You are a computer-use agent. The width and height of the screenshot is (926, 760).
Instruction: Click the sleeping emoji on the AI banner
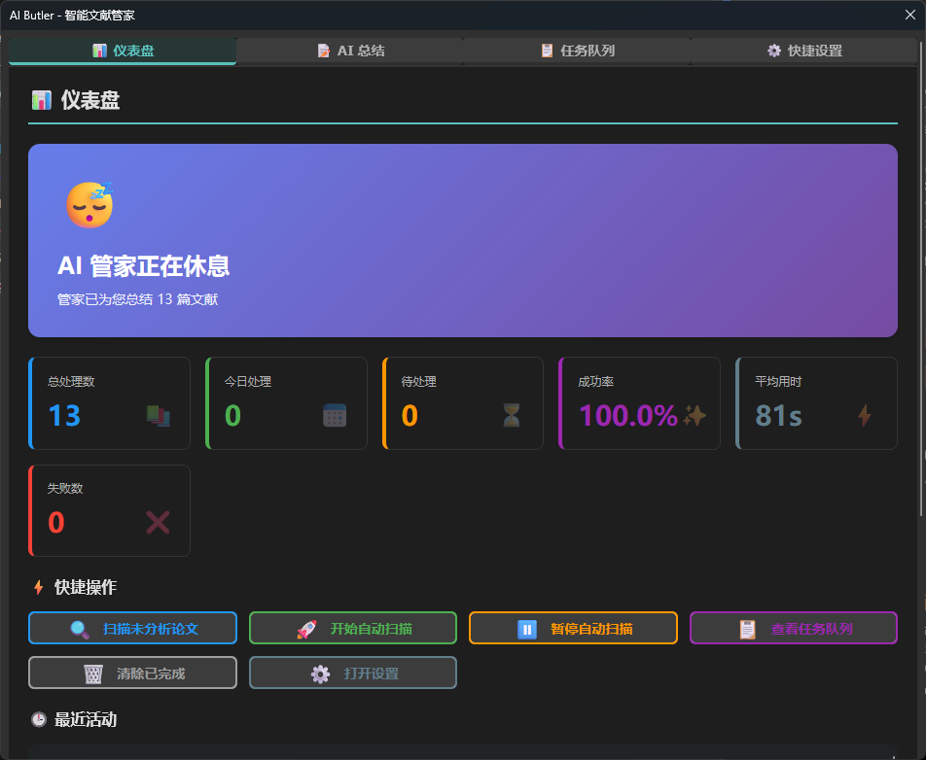pos(89,205)
